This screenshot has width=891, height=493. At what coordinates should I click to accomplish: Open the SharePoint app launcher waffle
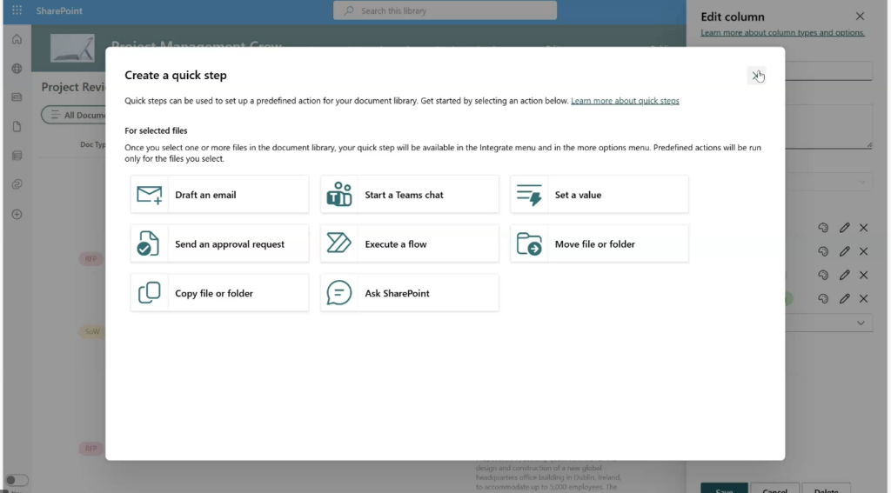17,10
